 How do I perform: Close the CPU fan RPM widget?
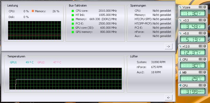click(x=205, y=85)
